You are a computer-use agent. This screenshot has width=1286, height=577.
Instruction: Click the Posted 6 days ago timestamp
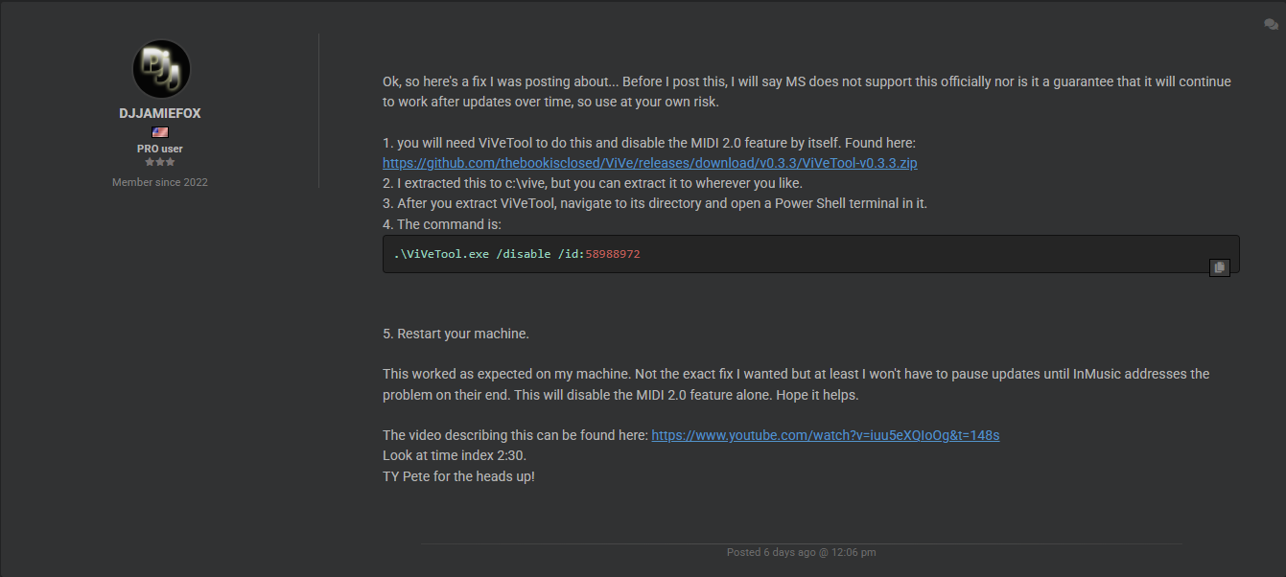801,552
